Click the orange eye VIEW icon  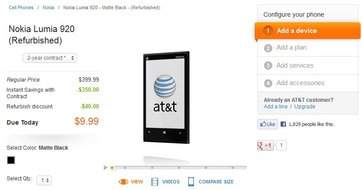(123, 182)
